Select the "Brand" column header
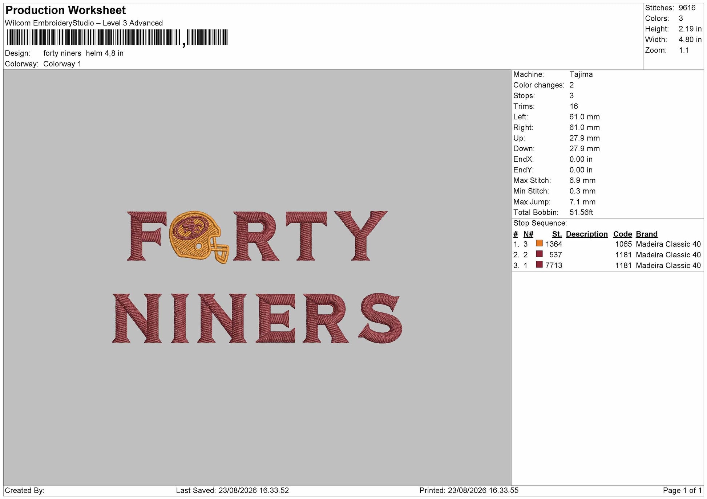The image size is (707, 499). click(x=647, y=234)
